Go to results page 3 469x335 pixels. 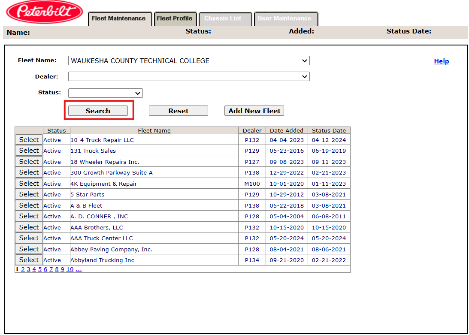coord(28,269)
